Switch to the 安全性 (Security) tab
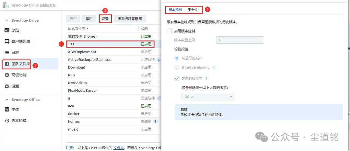 193,10
